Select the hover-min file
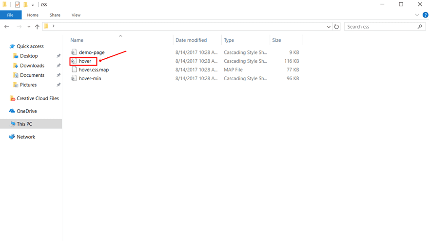429x241 pixels. pyautogui.click(x=90, y=78)
